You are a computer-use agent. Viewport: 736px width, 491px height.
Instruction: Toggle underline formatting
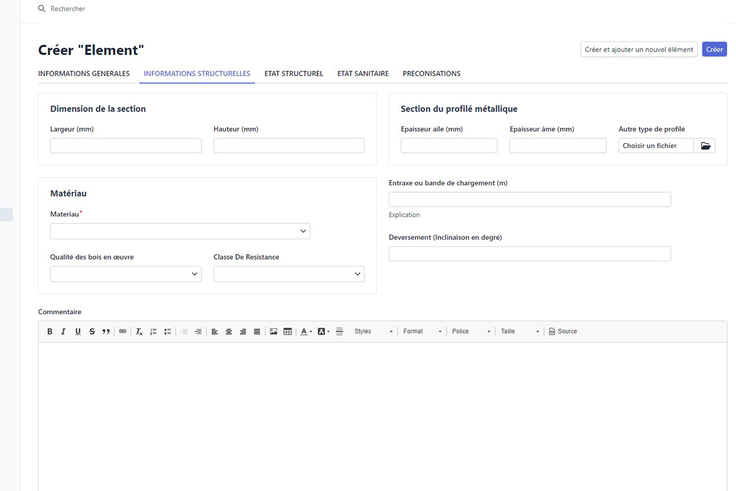tap(78, 331)
